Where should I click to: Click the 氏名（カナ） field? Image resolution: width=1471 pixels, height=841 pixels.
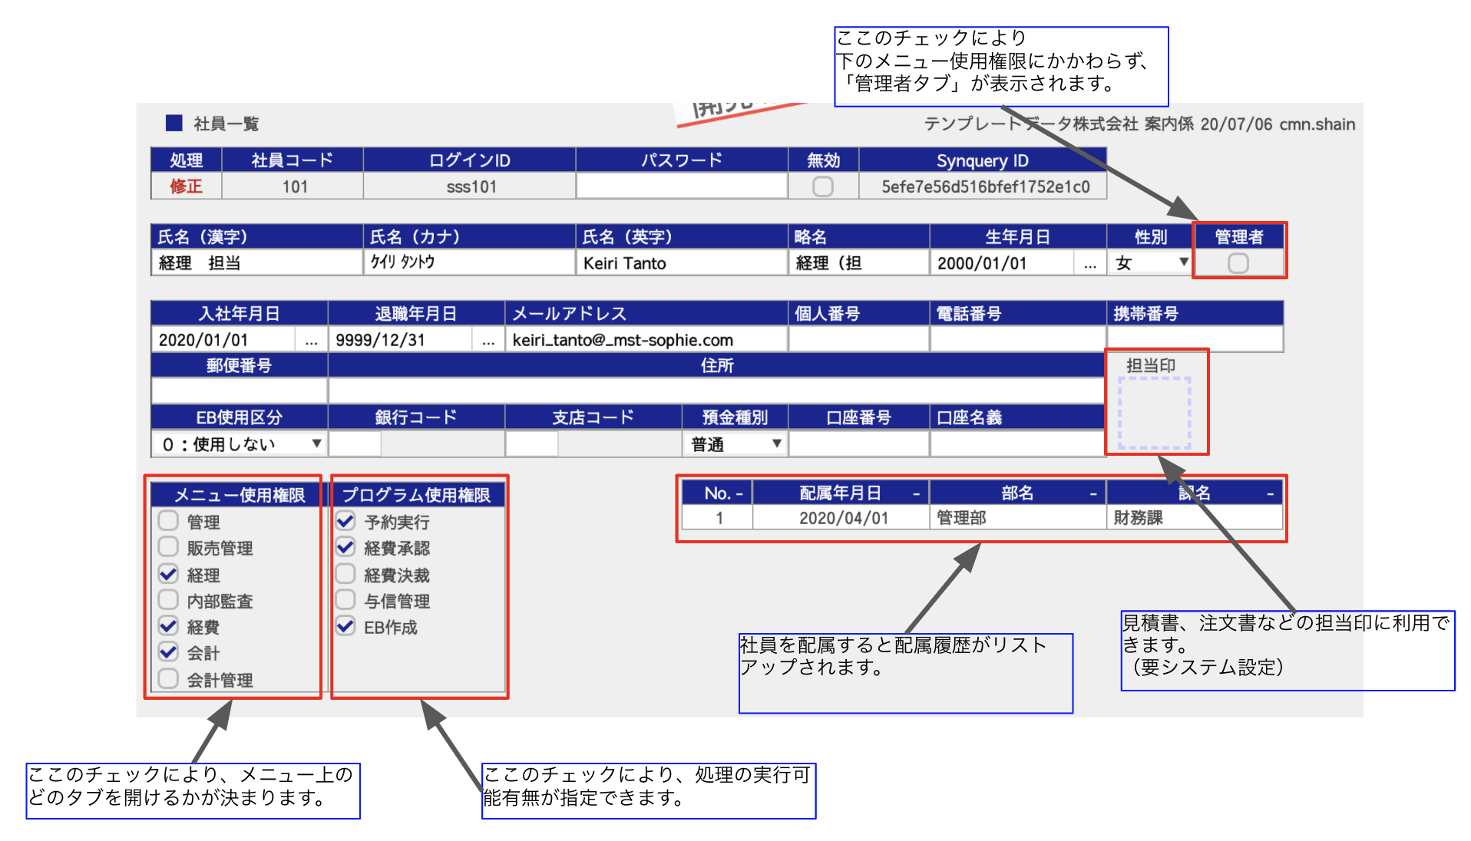[470, 263]
